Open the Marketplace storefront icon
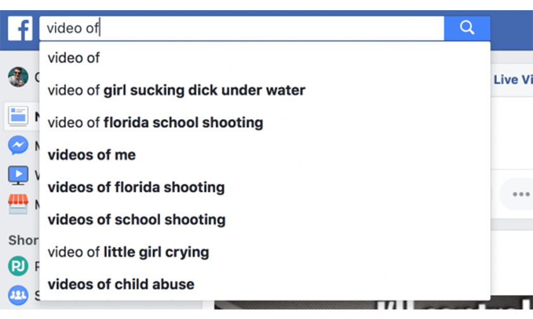 tap(18, 203)
